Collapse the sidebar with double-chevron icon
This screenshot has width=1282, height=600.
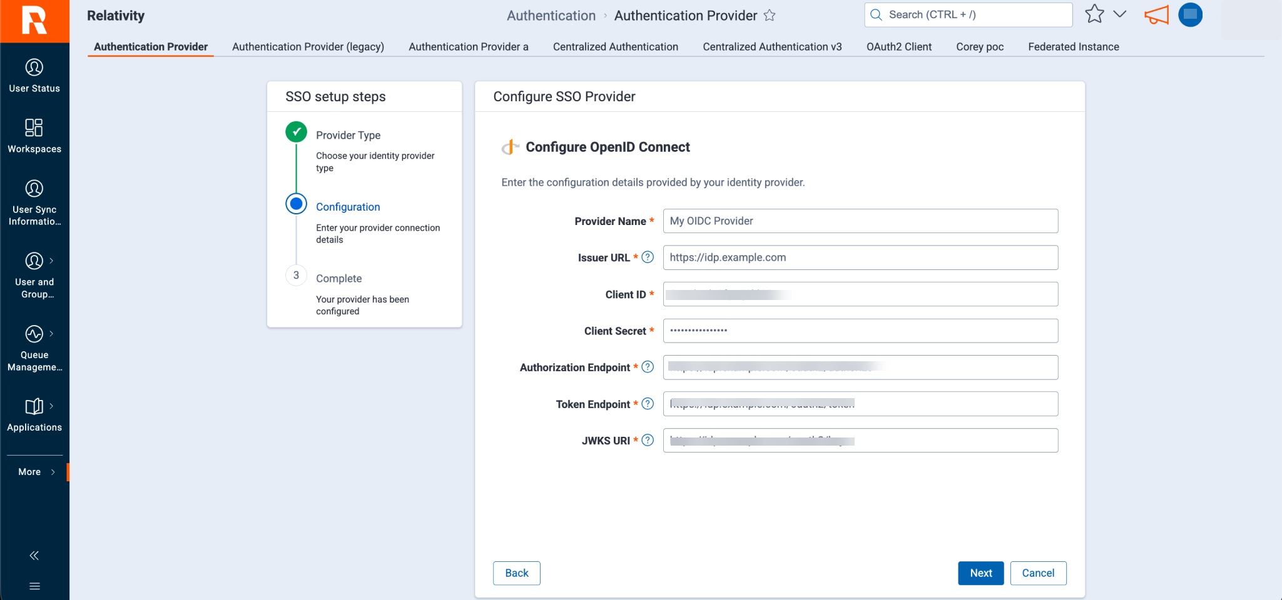pos(34,556)
